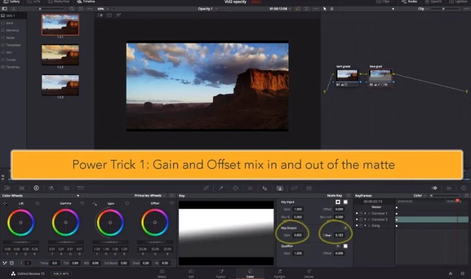Viewport: 471px width, 279px height.
Task: Switch to the Fusion page tab
Action: (x=221, y=273)
